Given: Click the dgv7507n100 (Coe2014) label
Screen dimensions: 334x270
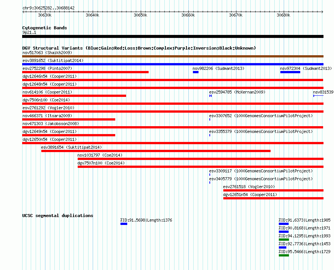Looking at the screenshot, I should [101, 163].
